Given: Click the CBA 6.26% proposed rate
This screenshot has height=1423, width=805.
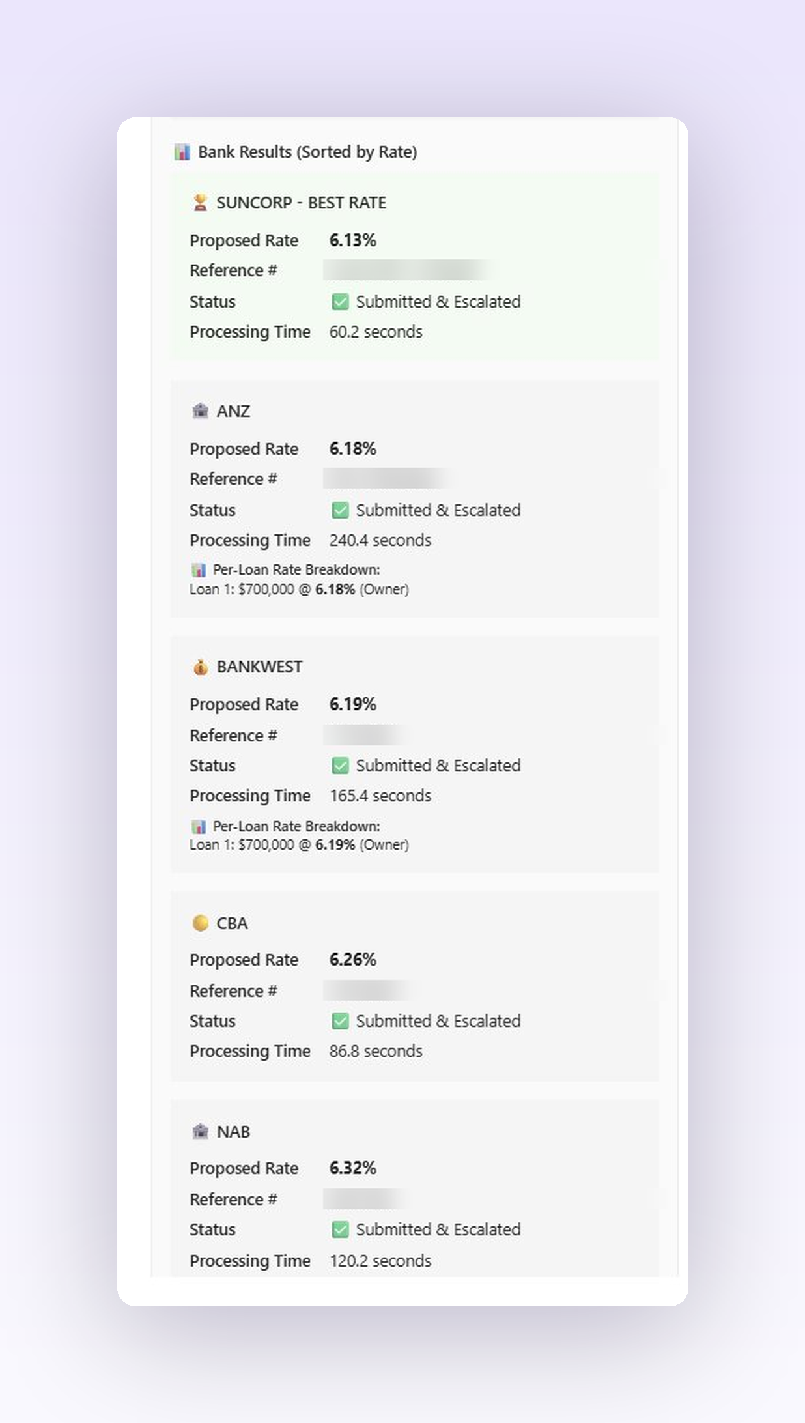Looking at the screenshot, I should tap(352, 960).
